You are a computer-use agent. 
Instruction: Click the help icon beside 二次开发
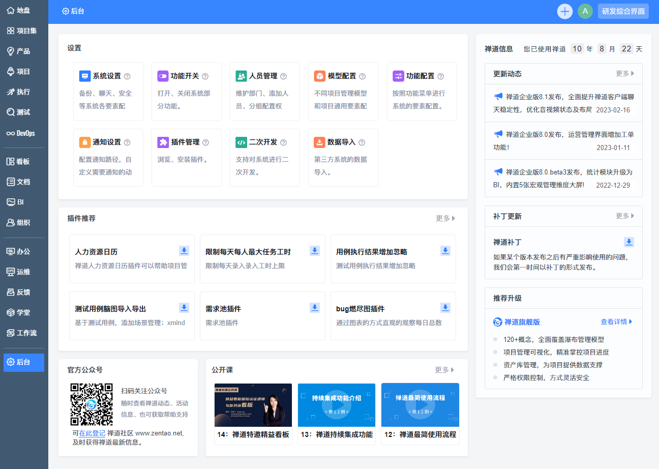[283, 142]
